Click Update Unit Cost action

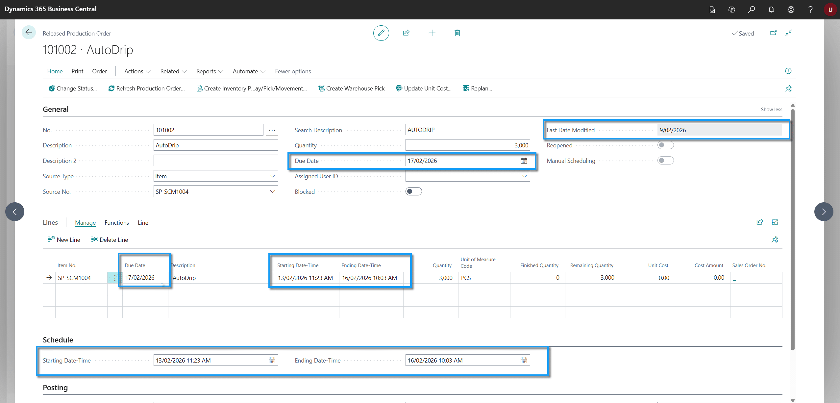click(424, 88)
